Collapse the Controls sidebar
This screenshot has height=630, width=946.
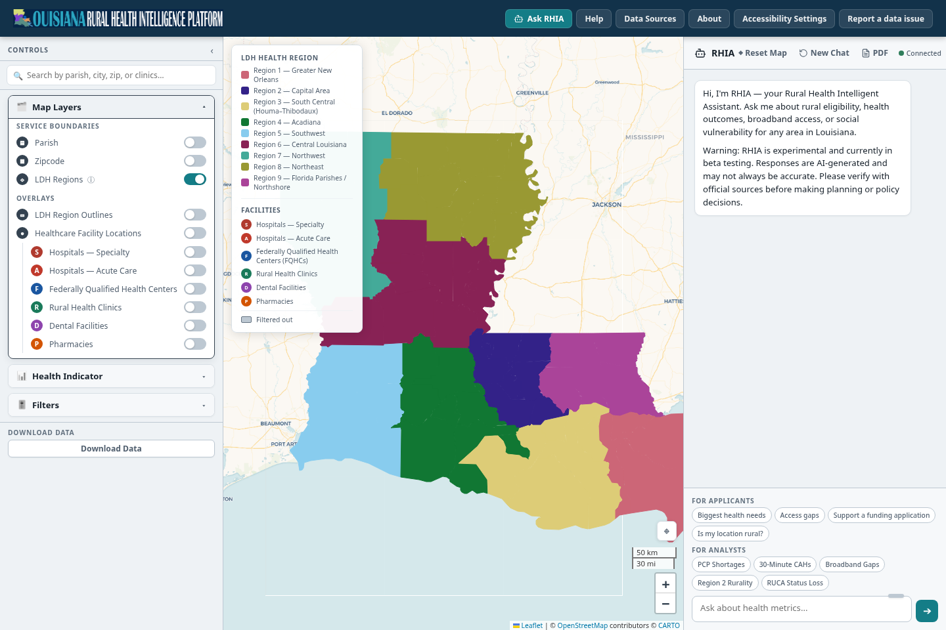(212, 51)
